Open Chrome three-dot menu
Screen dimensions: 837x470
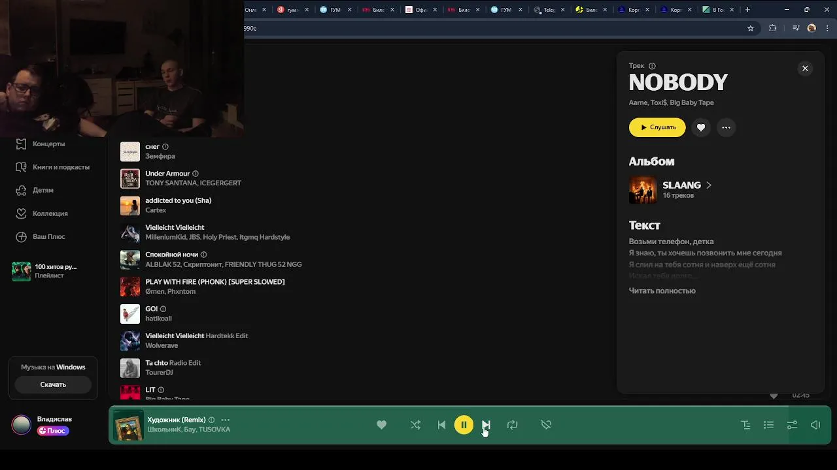click(x=826, y=28)
